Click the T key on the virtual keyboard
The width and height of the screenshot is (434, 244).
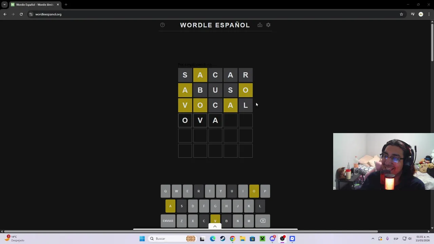[x=210, y=191]
